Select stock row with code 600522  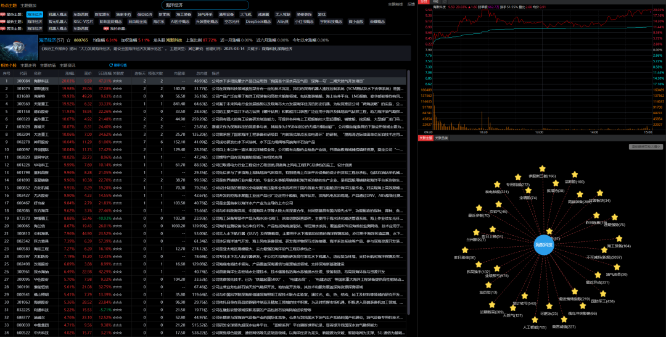tap(203, 333)
